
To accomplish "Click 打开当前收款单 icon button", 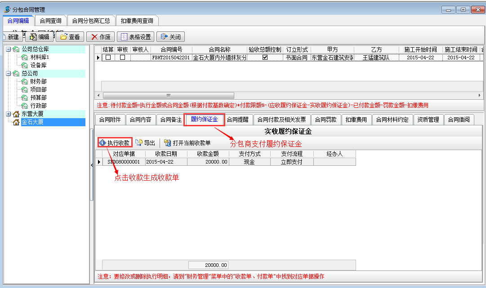I will pos(187,143).
